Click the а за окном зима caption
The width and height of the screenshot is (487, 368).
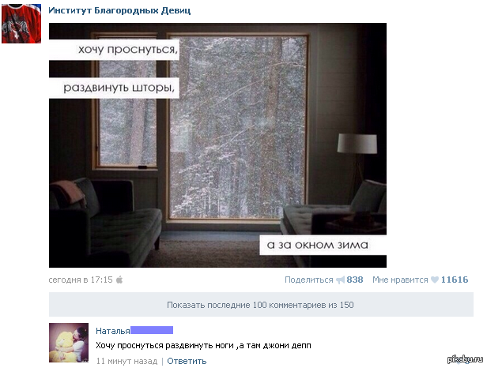point(318,245)
